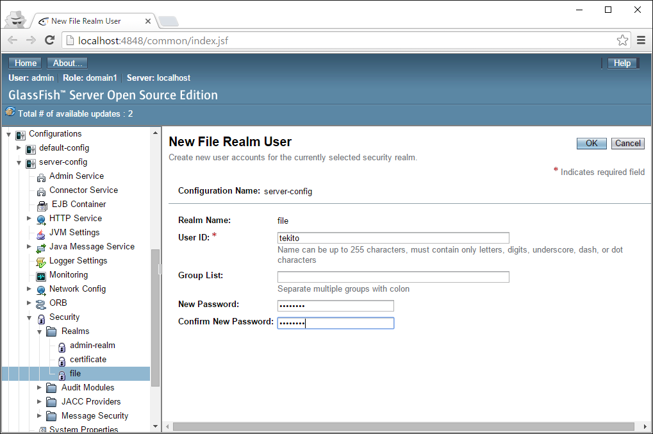Expand the Message Security folder
The height and width of the screenshot is (434, 653).
(x=39, y=415)
